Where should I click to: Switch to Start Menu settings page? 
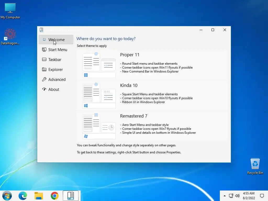coord(56,49)
